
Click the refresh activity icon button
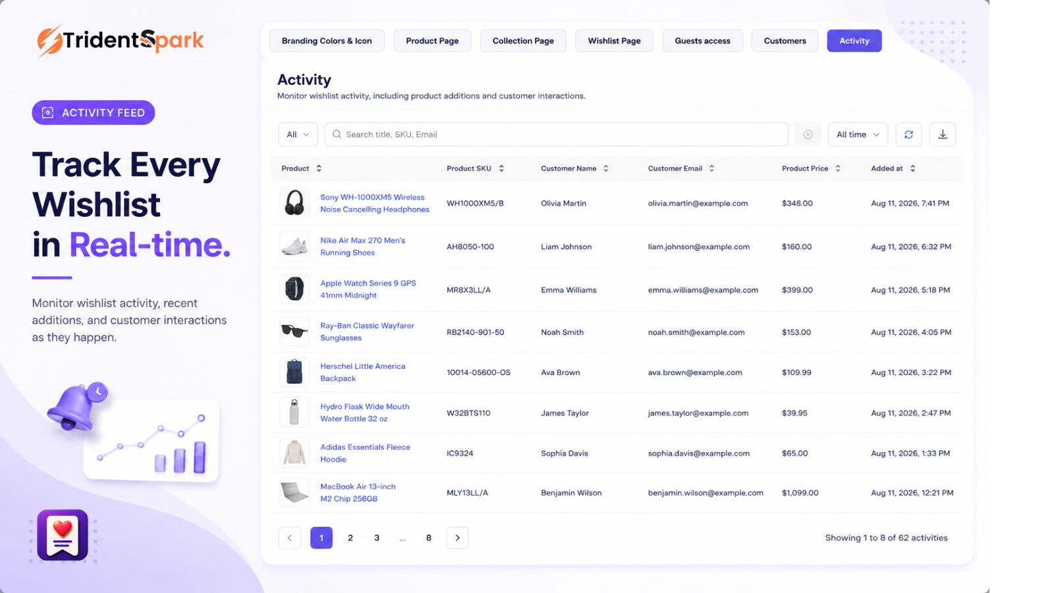908,134
